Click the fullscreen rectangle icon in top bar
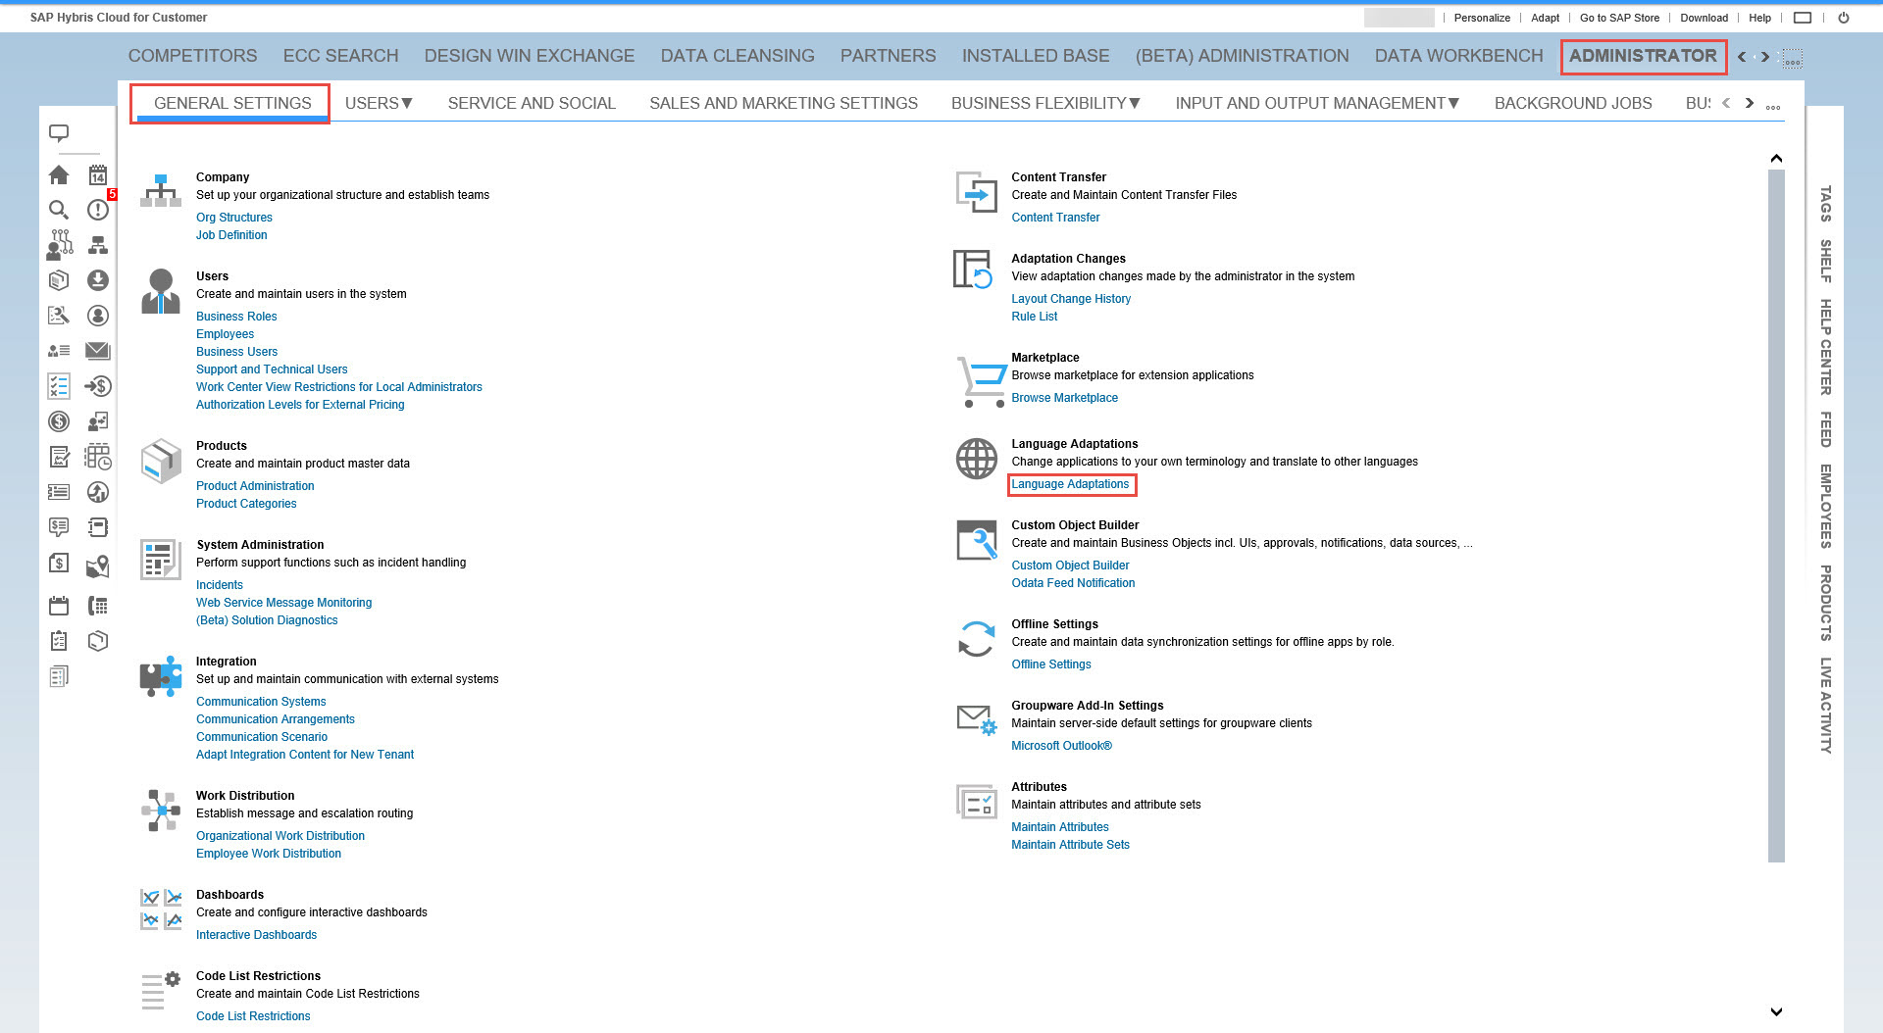 click(x=1803, y=18)
